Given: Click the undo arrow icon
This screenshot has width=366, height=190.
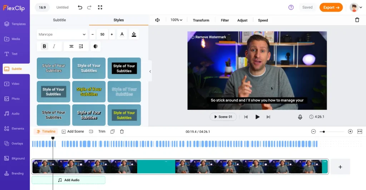Looking at the screenshot, I should coord(80,7).
